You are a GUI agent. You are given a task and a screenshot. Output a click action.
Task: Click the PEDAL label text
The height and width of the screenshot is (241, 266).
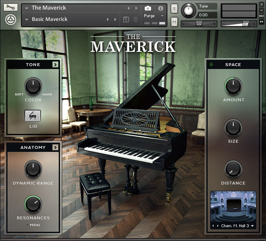35,225
